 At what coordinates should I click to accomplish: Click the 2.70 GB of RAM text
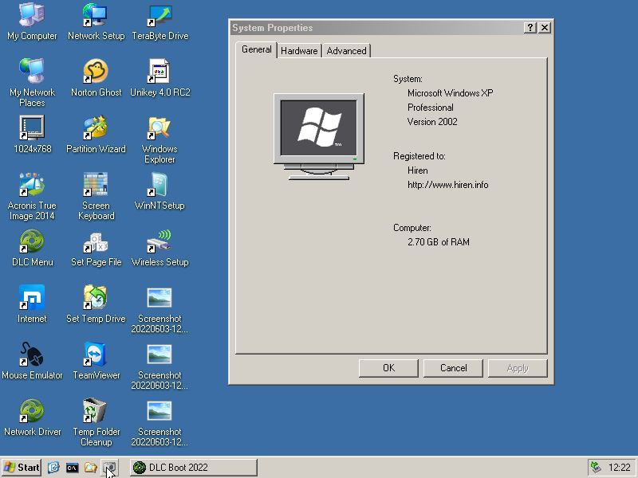pos(438,242)
